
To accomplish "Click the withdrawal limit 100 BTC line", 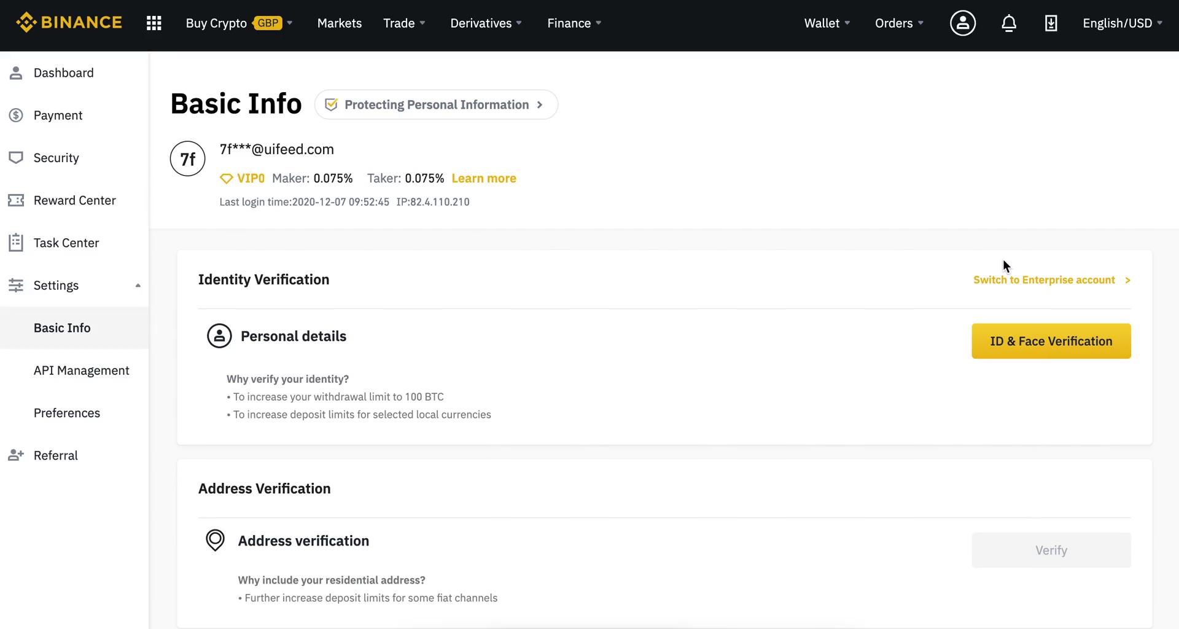I will [x=335, y=397].
